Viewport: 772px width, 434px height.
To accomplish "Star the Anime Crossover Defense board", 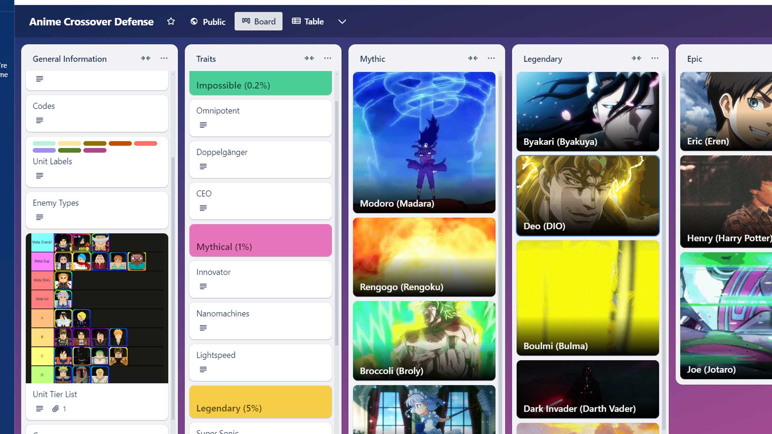I will click(x=171, y=21).
